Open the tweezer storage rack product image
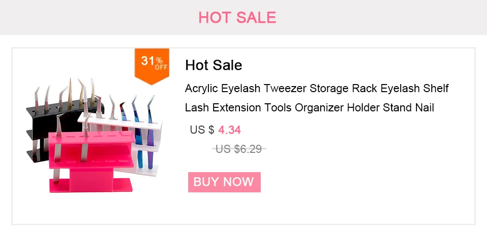 tap(94, 135)
